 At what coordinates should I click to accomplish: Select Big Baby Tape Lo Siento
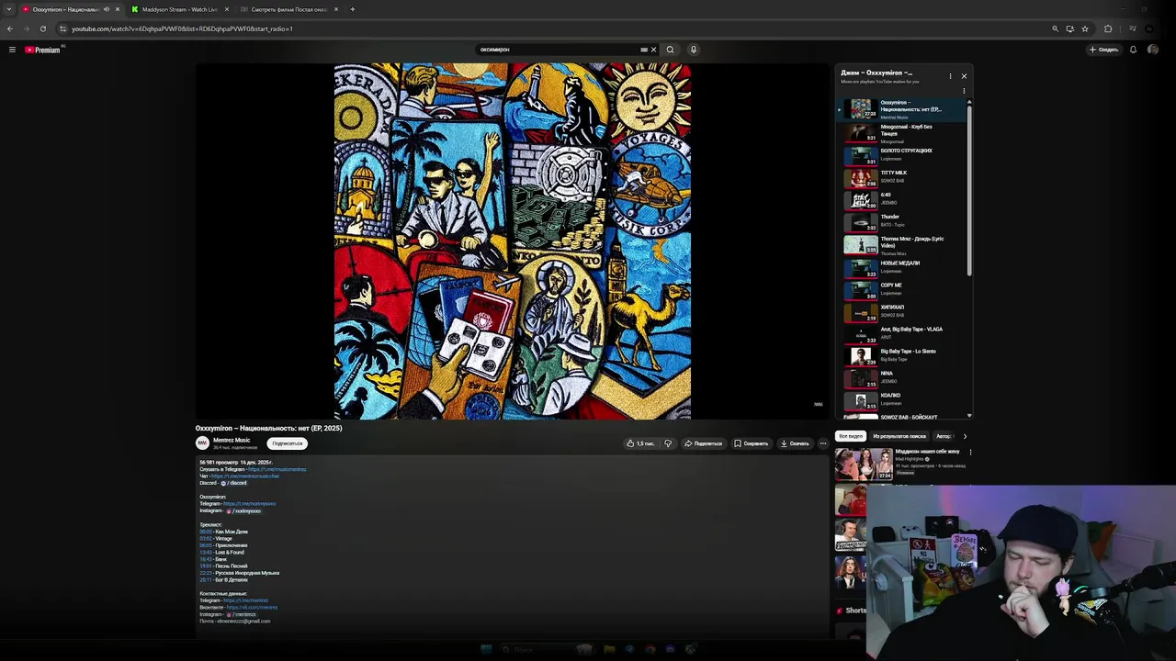[x=900, y=355]
